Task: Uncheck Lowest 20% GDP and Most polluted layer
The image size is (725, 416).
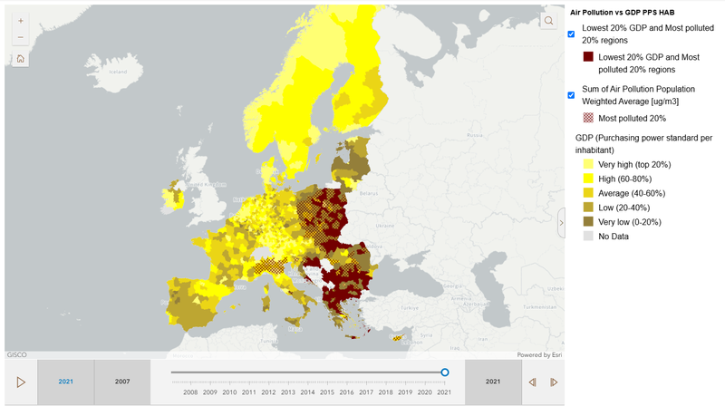Action: pyautogui.click(x=571, y=34)
